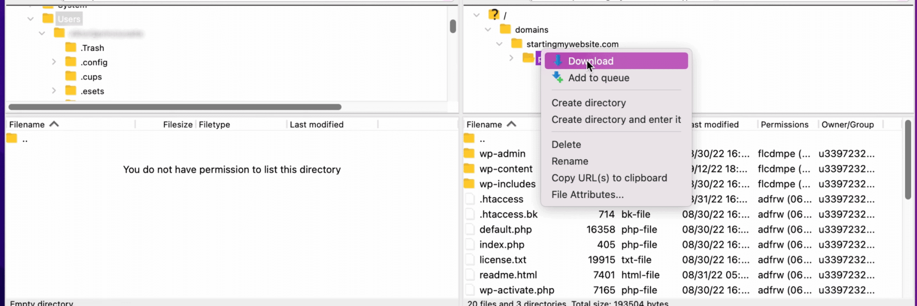Expand the .esets folder node
917x306 pixels.
click(54, 91)
